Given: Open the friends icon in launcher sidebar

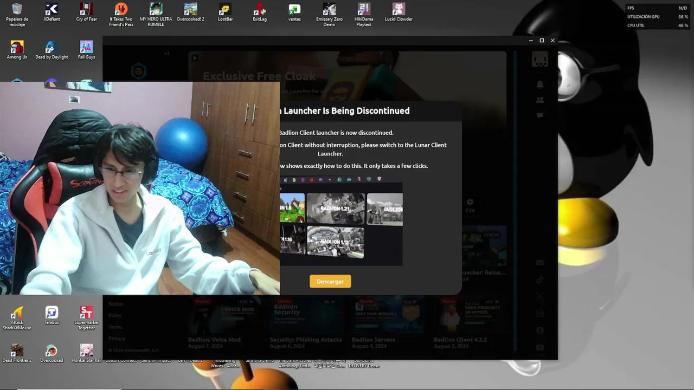Looking at the screenshot, I should tap(539, 100).
